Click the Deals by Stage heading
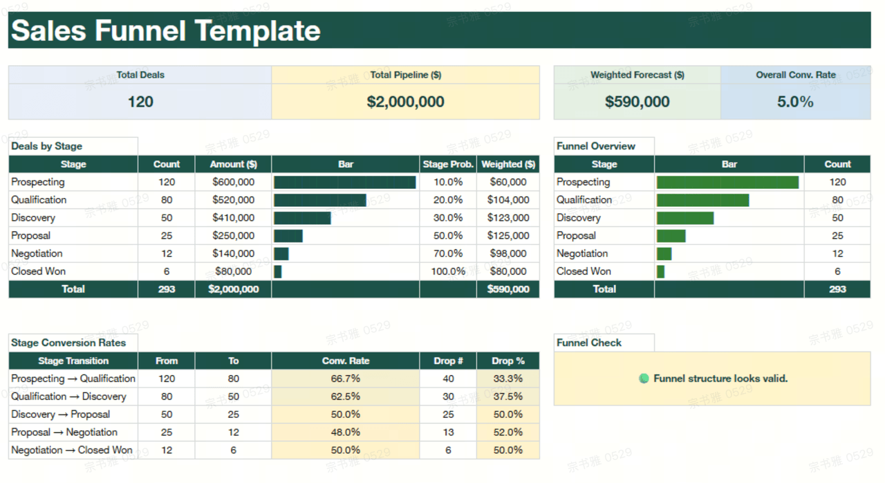The width and height of the screenshot is (885, 483). 46,146
